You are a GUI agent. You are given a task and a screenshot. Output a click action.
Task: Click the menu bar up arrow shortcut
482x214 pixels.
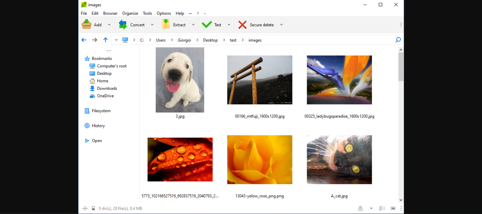point(198,14)
